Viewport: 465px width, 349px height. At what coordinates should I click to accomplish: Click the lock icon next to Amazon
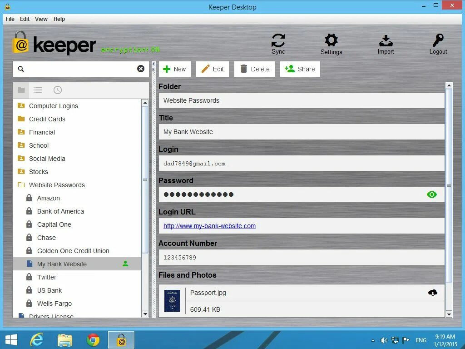[29, 198]
